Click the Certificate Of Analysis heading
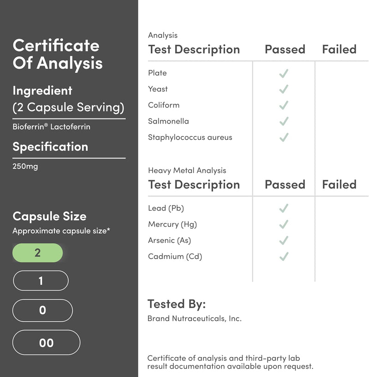 point(57,54)
